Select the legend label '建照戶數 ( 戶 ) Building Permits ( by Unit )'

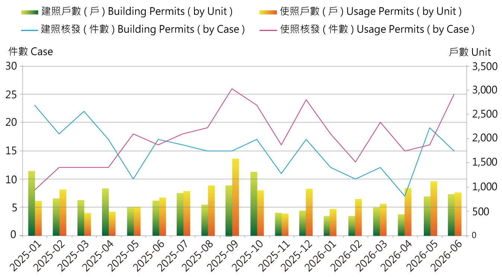tap(137, 12)
